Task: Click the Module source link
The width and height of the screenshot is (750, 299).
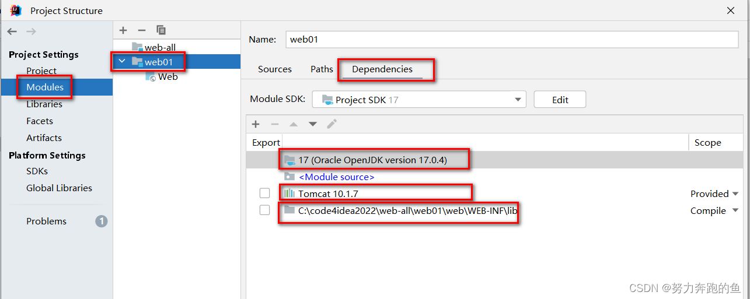Action: point(336,177)
